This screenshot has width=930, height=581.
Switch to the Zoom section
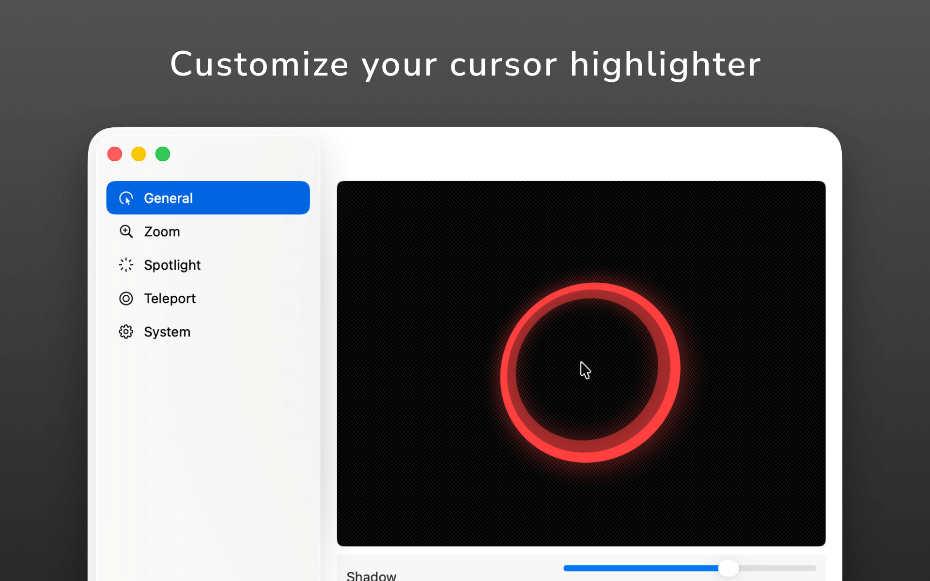[x=208, y=231]
